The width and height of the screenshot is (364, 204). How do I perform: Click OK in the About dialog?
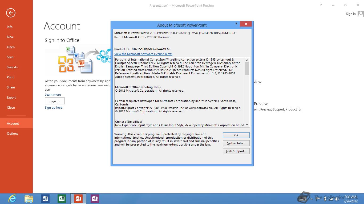(x=236, y=135)
